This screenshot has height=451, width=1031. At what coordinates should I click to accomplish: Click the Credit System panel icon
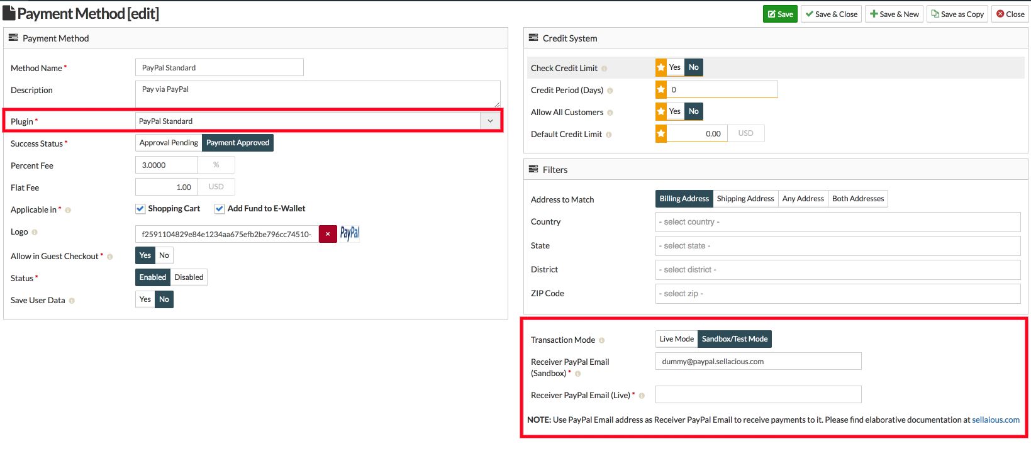(533, 38)
